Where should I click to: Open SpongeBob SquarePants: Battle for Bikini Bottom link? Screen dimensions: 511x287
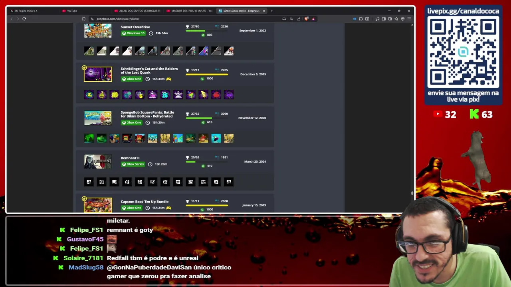147,114
